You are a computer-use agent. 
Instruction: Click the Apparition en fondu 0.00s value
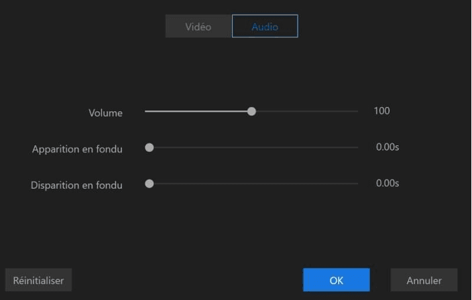tap(387, 147)
